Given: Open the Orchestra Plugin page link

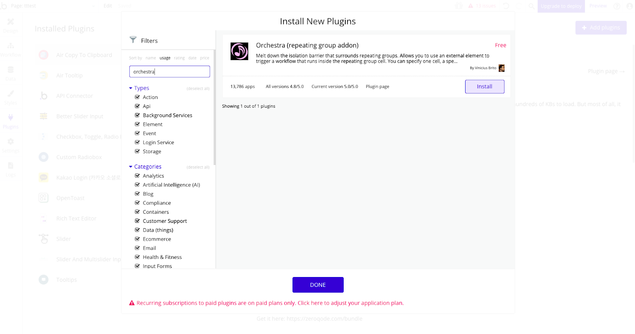Looking at the screenshot, I should (377, 87).
